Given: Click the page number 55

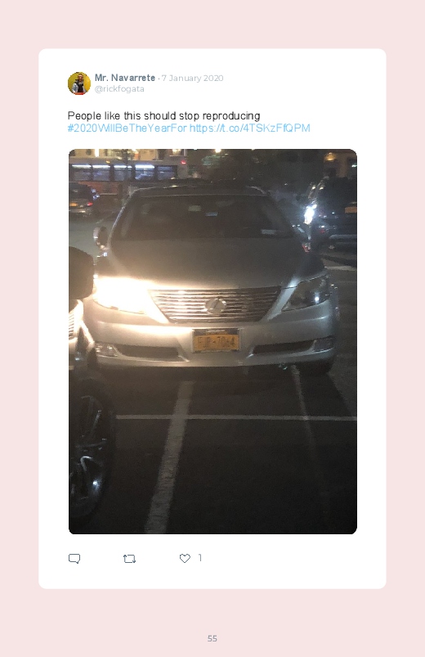Looking at the screenshot, I should click(x=212, y=638).
